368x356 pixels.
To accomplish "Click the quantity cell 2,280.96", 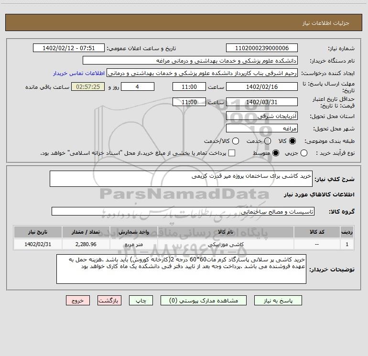I will point(86,244).
